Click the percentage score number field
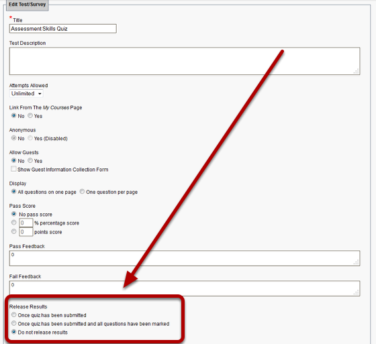376x344 pixels. tap(26, 223)
